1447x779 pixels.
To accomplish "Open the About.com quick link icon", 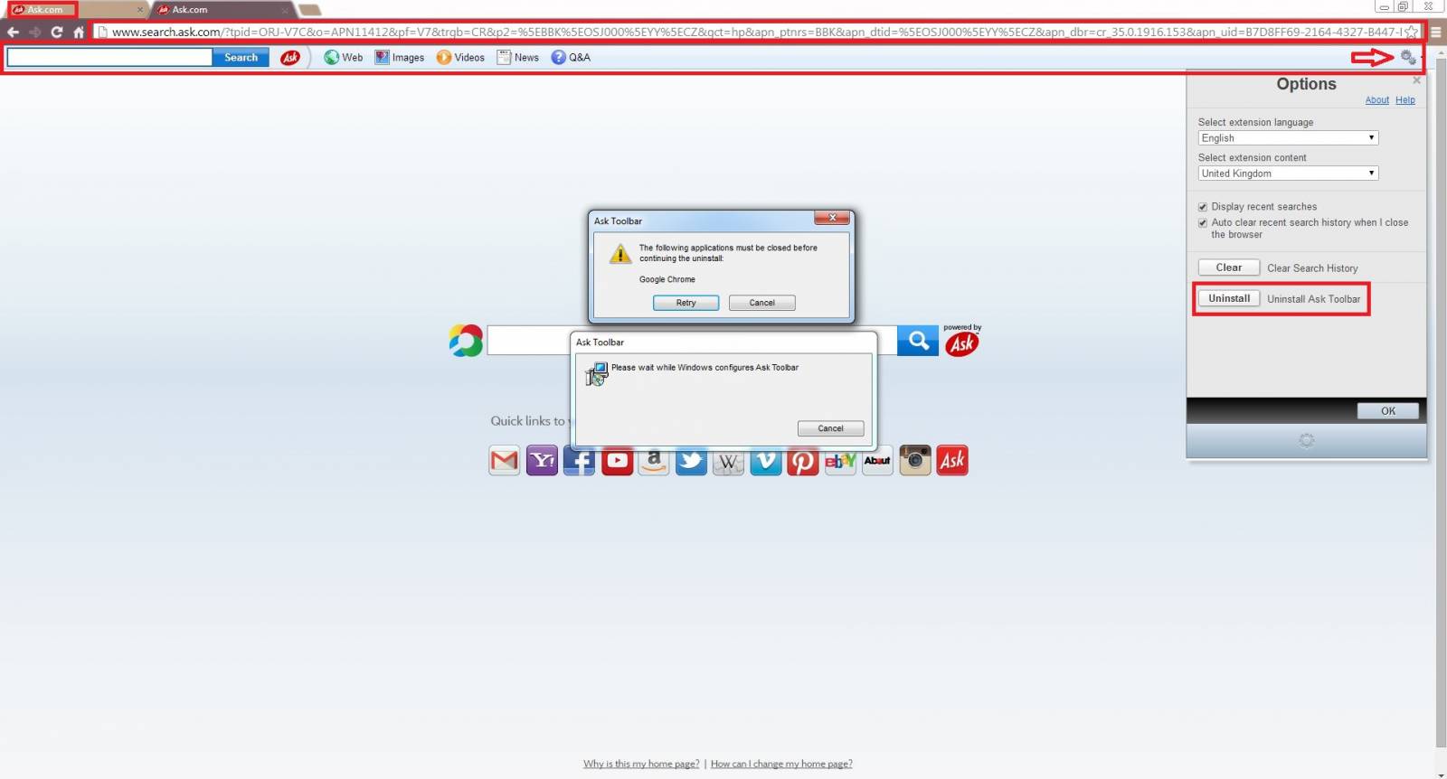I will pyautogui.click(x=877, y=461).
